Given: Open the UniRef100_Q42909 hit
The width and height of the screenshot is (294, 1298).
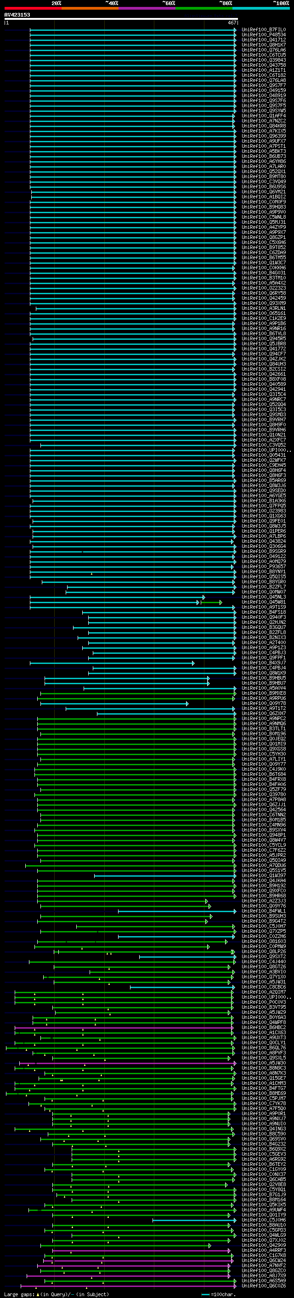Looking at the screenshot, I should click(263, 1246).
